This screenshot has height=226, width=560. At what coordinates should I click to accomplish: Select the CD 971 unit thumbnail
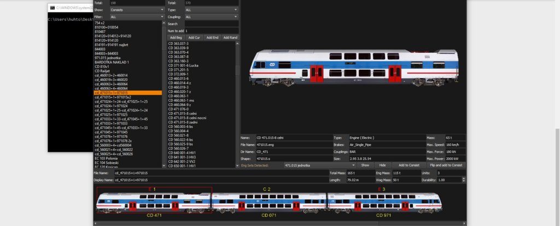coord(384,203)
